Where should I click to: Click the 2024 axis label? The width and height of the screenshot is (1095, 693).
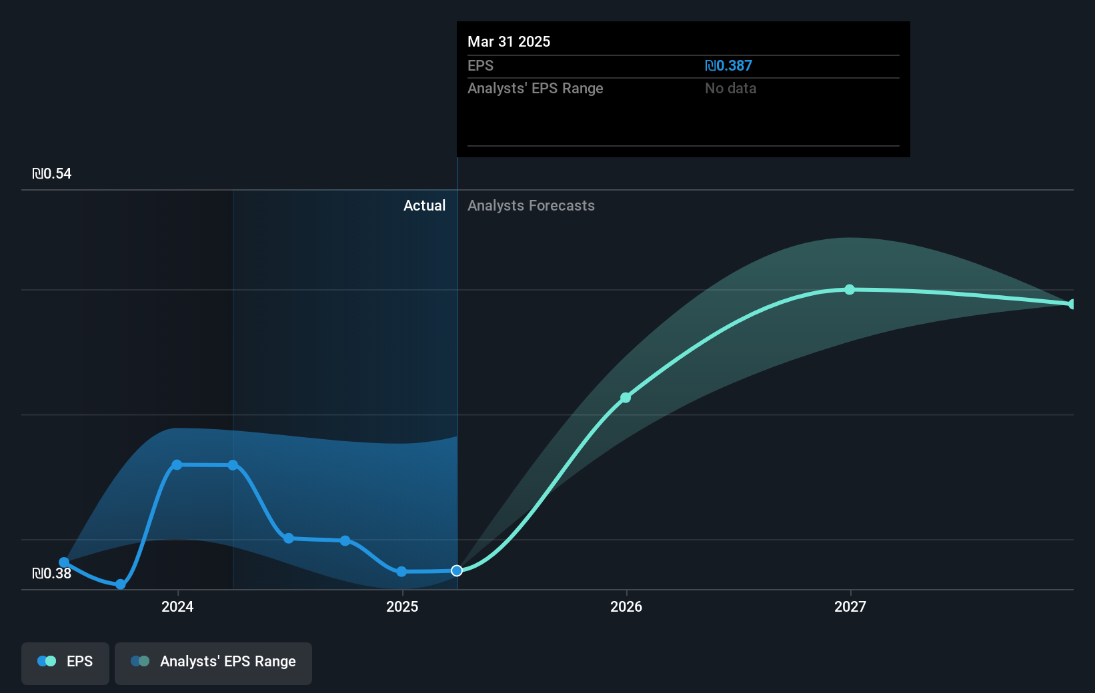[x=177, y=606]
